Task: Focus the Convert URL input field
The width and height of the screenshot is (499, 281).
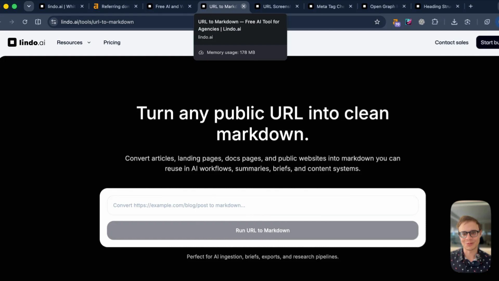Action: (263, 205)
